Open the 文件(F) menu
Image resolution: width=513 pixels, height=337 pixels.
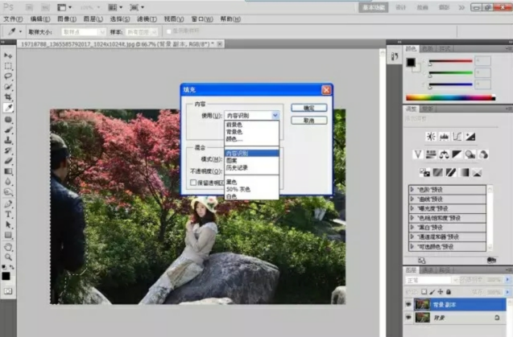(13, 19)
